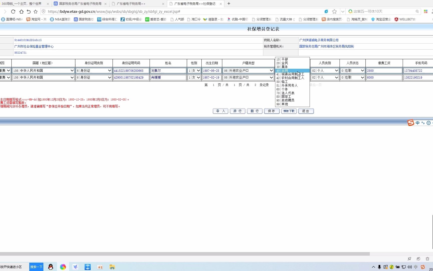
Task: Click the 删行 delete row button
Action: [255, 111]
